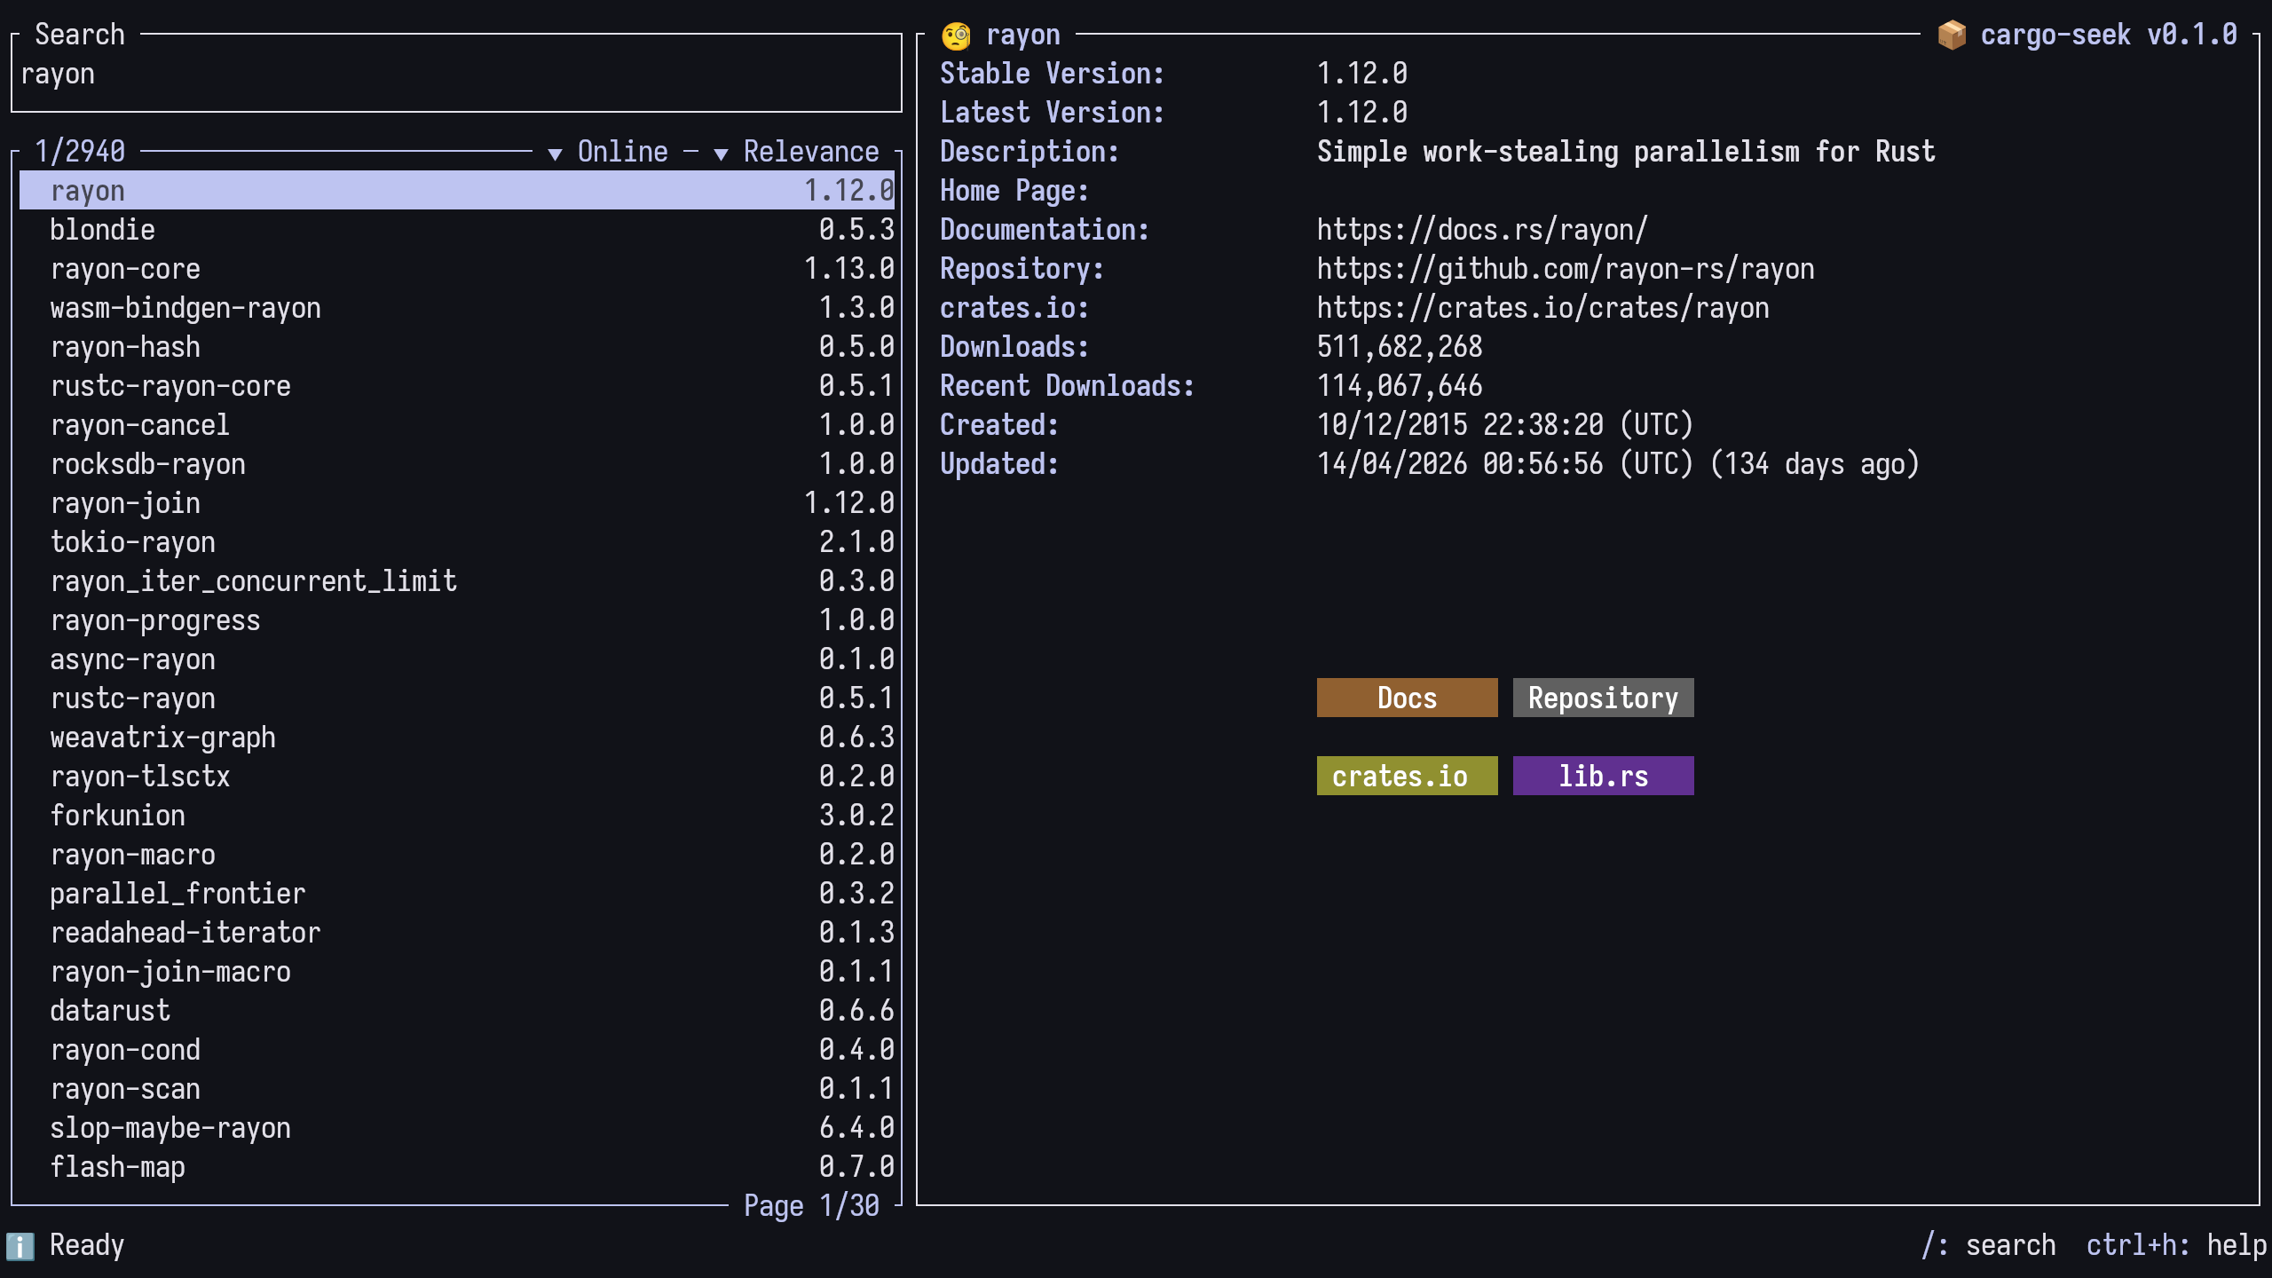The width and height of the screenshot is (2272, 1278).
Task: Click the 'ctrl+h: help' shortcut hint
Action: pyautogui.click(x=2176, y=1245)
